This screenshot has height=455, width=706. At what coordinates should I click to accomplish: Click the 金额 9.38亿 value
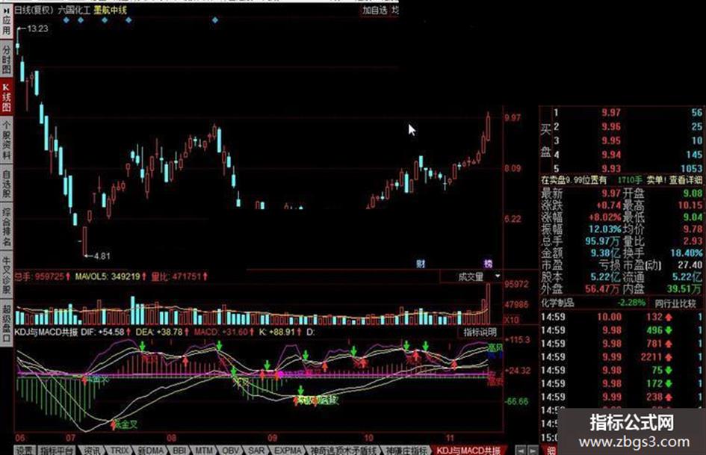605,253
